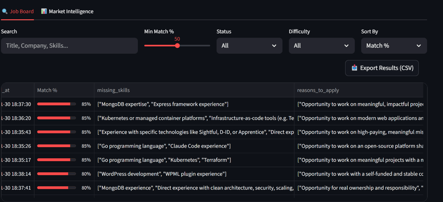443x202 pixels.
Task: Click Export Results (CSV) button
Action: click(x=382, y=68)
